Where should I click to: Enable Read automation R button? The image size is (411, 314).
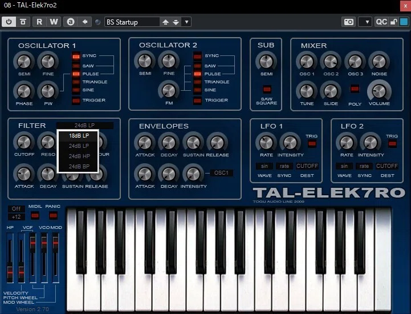click(x=39, y=22)
